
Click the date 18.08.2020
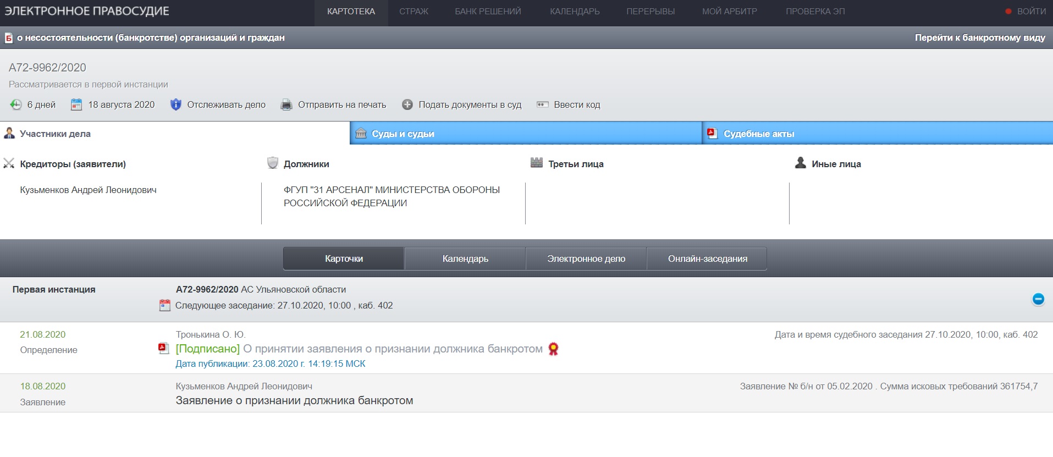pos(42,386)
